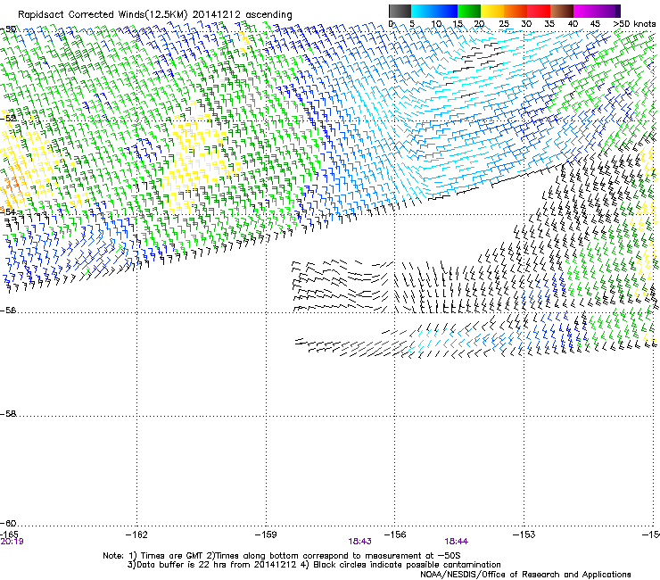The image size is (660, 580).
Task: Click the -52 latitude axis label
Action: [x=8, y=119]
